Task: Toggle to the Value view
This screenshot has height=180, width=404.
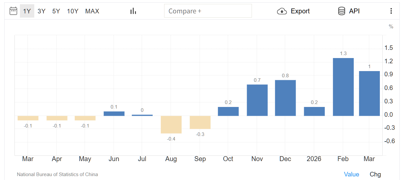Action: coord(351,174)
